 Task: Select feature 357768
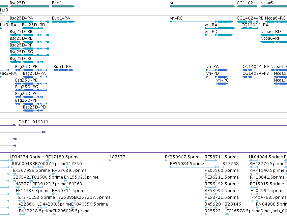click(x=224, y=167)
